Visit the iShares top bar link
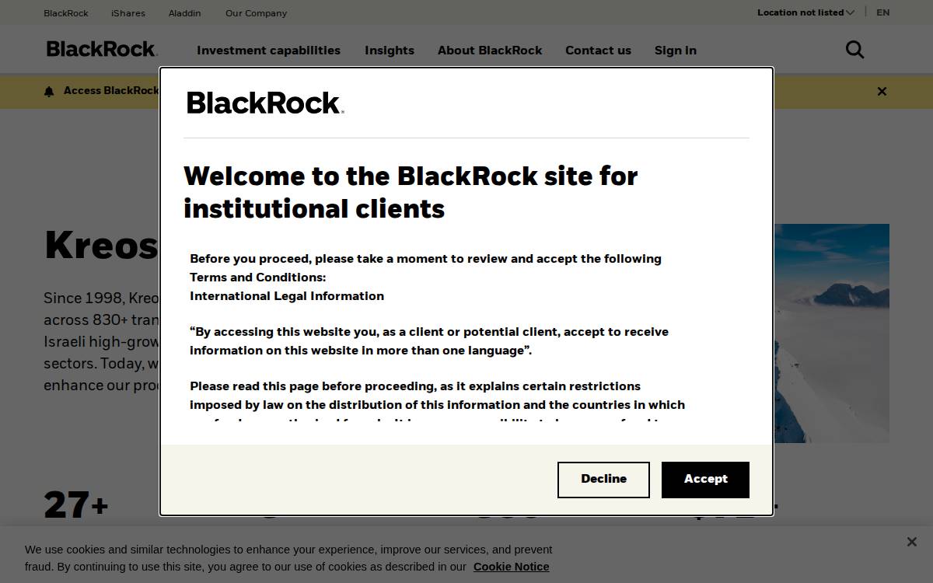The height and width of the screenshot is (583, 933). pyautogui.click(x=128, y=13)
